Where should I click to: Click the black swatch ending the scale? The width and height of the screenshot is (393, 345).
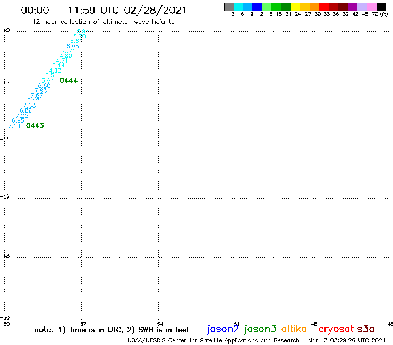[x=381, y=7]
